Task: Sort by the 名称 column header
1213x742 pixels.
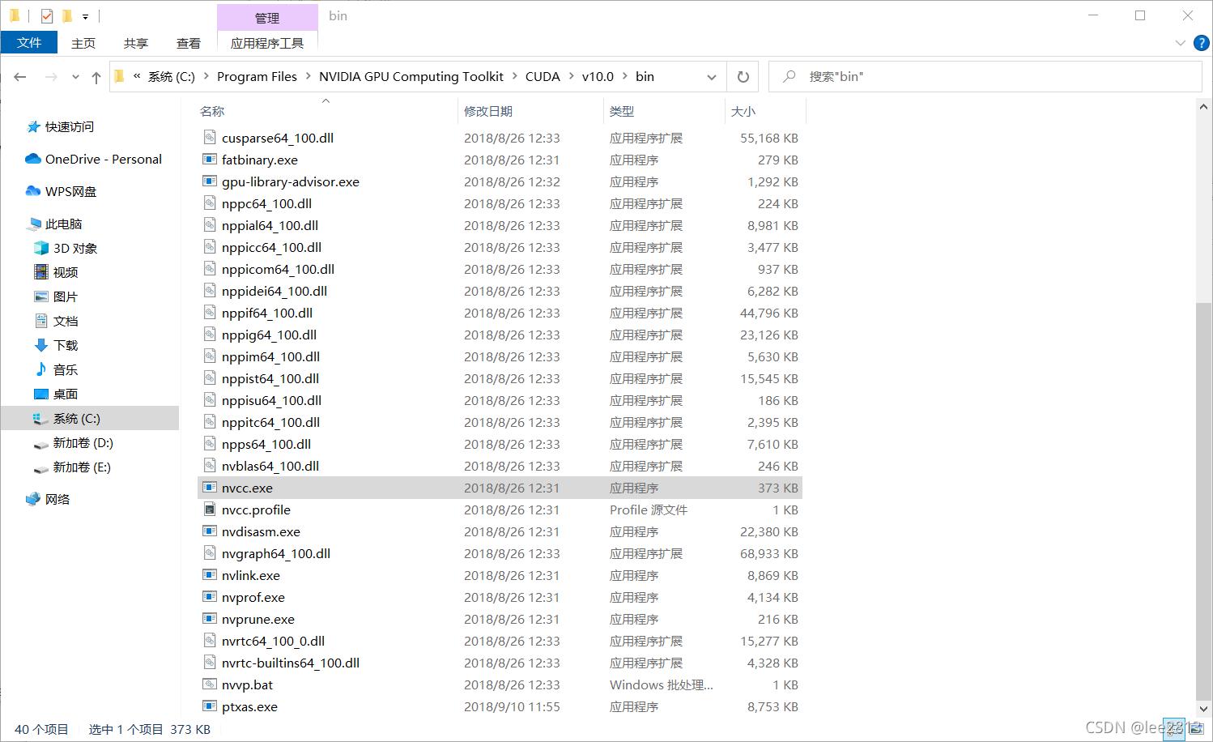Action: (x=212, y=111)
